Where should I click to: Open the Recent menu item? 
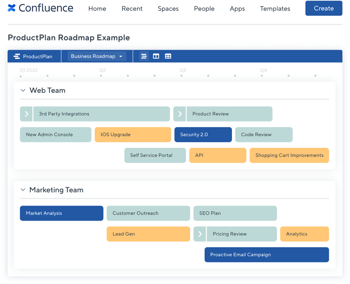point(132,8)
